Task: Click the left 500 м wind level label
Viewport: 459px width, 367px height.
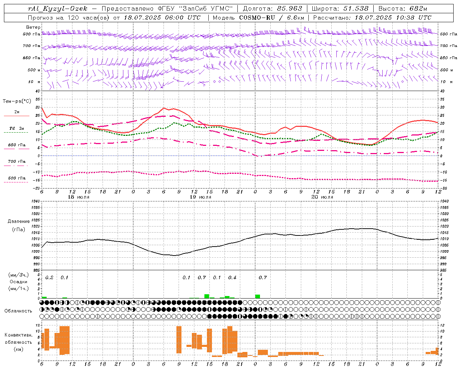Action: pyautogui.click(x=34, y=70)
